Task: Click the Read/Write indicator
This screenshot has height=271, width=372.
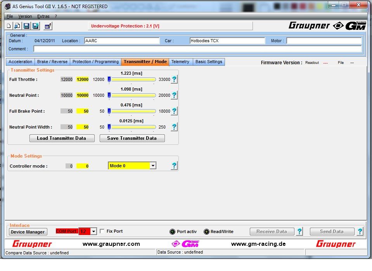Action: point(206,232)
